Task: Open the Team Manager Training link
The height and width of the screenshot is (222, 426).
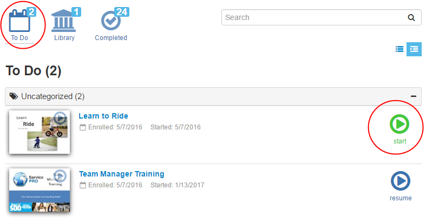Action: pyautogui.click(x=121, y=174)
